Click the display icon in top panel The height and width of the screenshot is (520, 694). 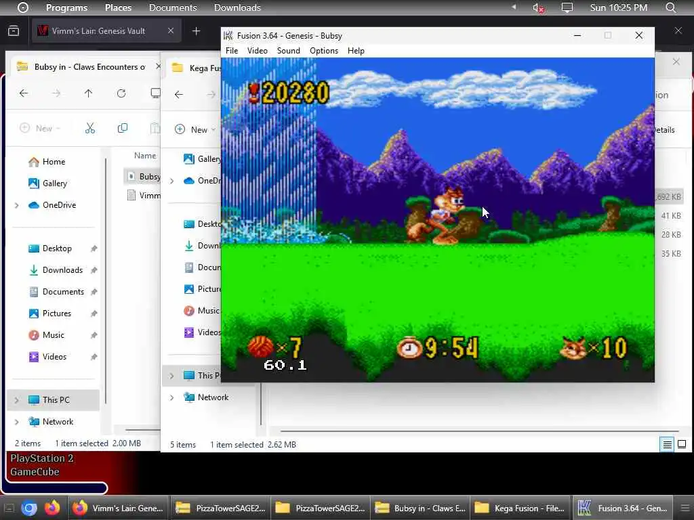[x=567, y=7]
